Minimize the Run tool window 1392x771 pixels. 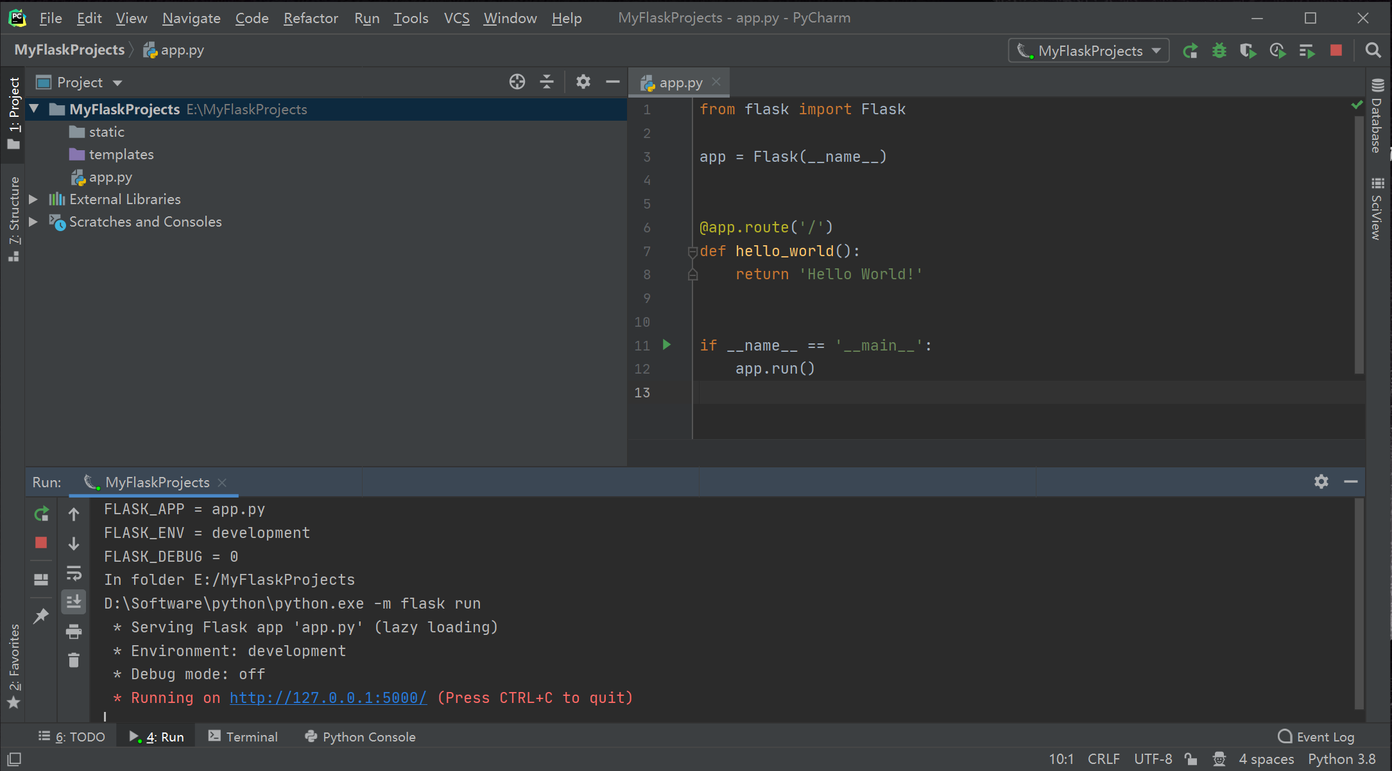pyautogui.click(x=1351, y=481)
